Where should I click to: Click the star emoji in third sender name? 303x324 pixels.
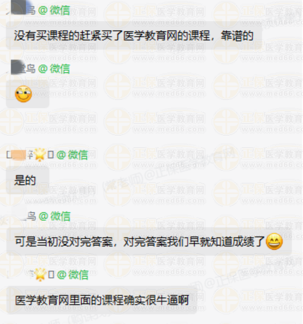click(x=40, y=154)
